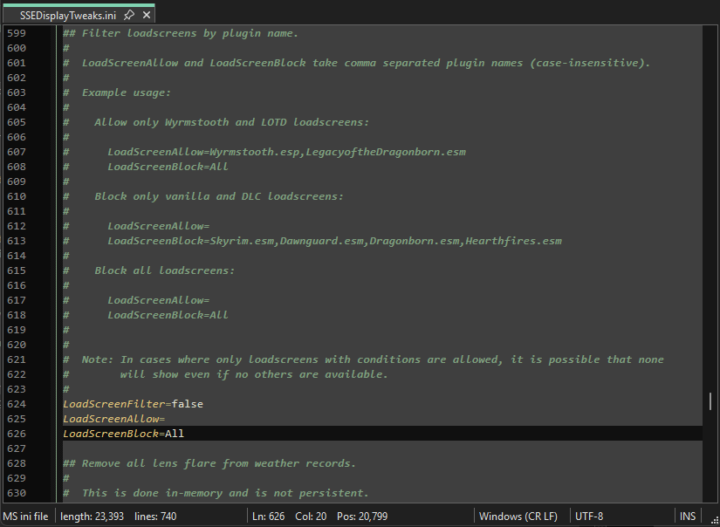Click 'Col: 20' in status bar
This screenshot has width=720, height=527.
311,517
